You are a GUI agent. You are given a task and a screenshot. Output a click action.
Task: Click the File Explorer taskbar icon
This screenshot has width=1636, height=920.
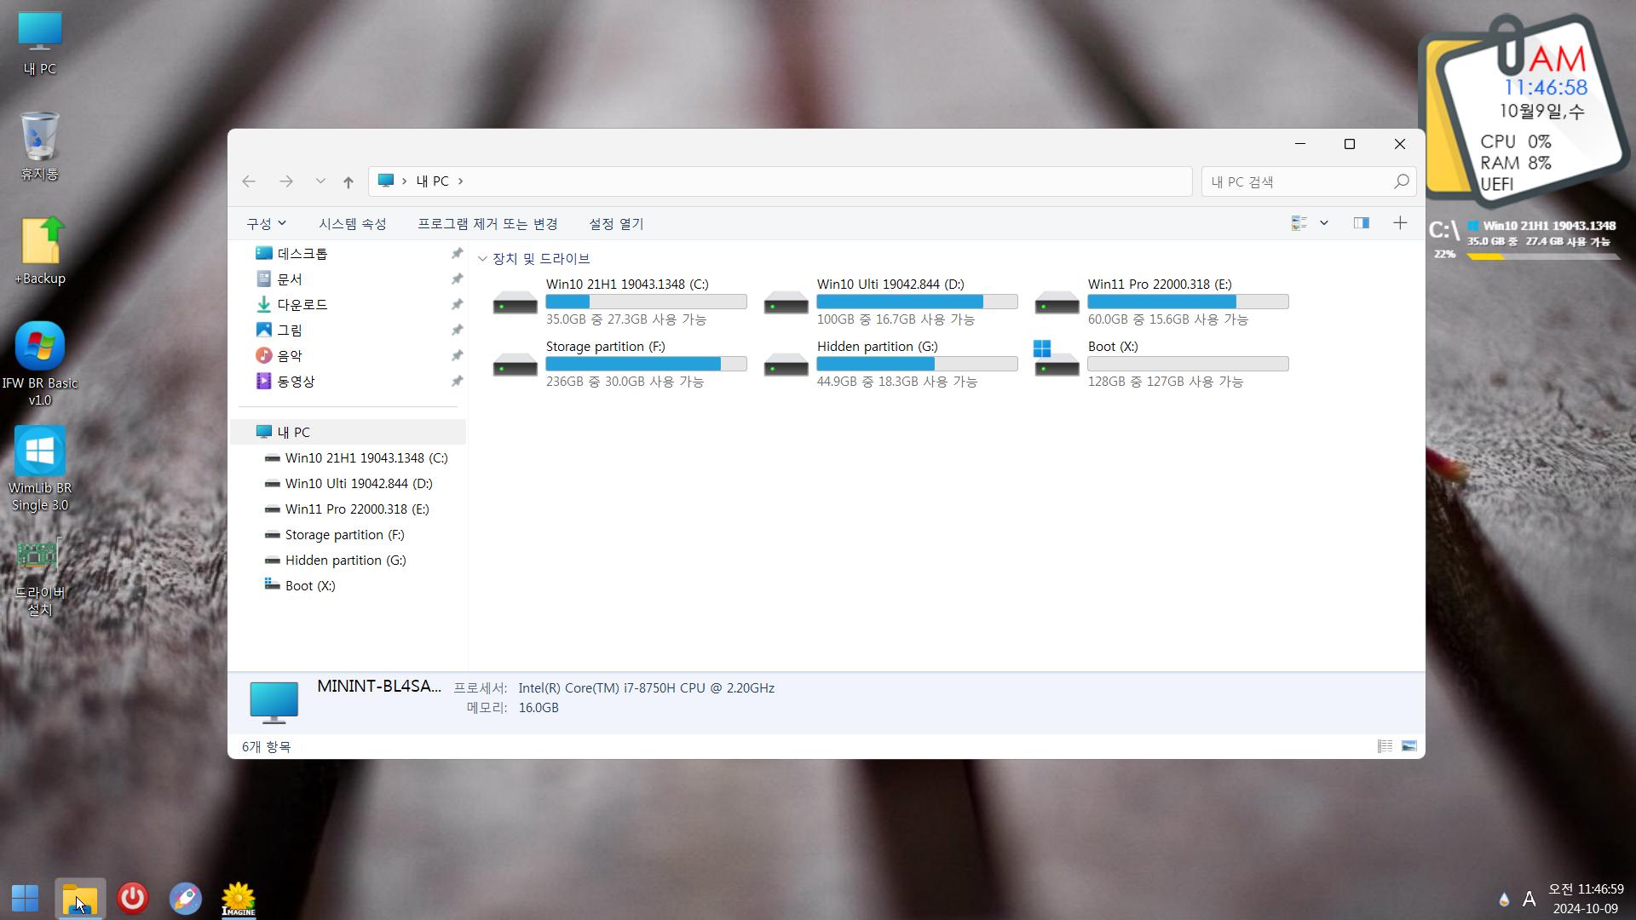click(80, 898)
